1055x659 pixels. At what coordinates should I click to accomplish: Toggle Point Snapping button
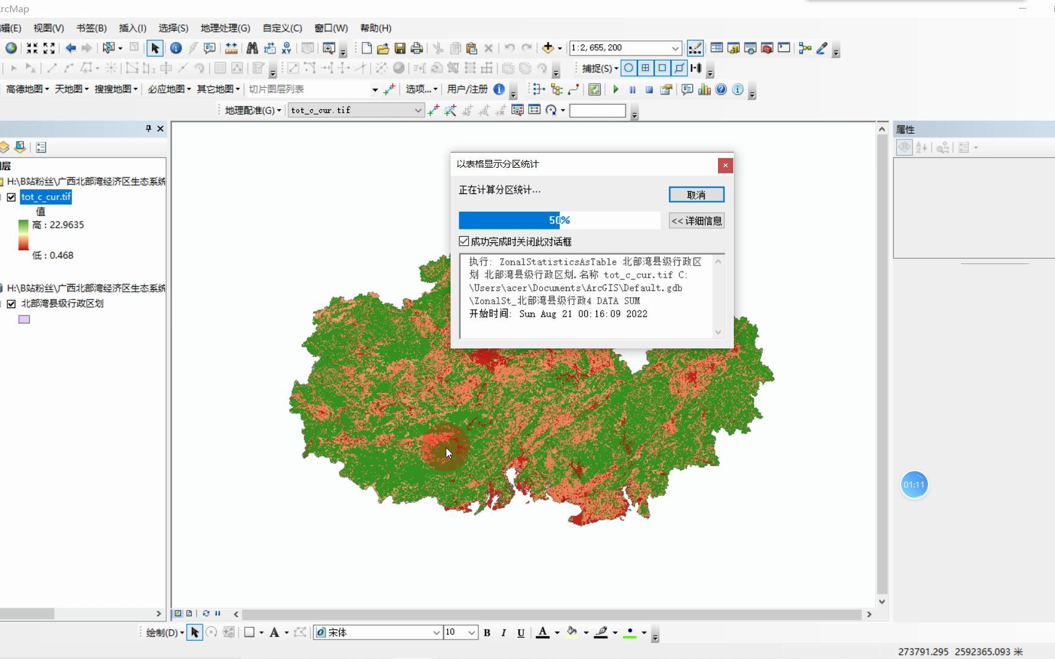coord(628,68)
